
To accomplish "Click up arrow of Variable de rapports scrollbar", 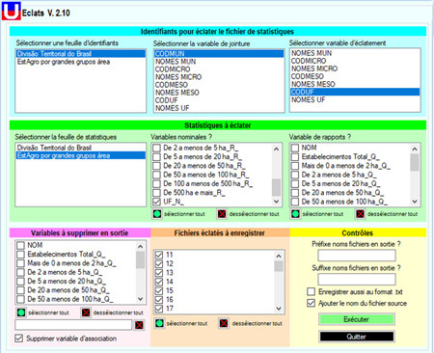I will click(415, 149).
